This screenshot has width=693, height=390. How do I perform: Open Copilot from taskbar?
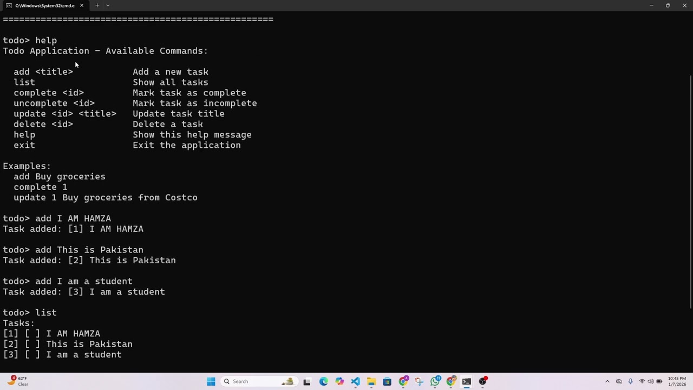tap(339, 381)
